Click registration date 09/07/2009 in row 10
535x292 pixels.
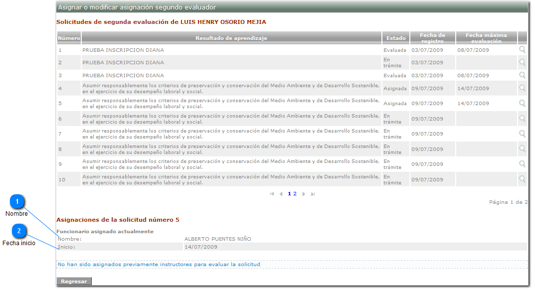point(427,179)
